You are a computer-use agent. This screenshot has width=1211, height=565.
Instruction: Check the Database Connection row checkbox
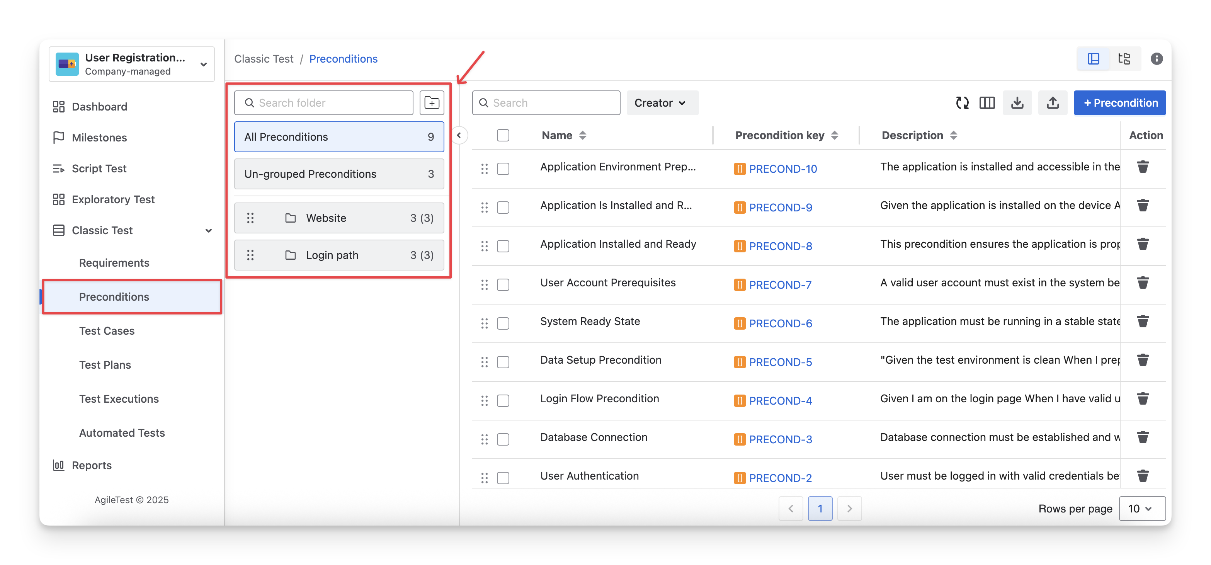[503, 439]
